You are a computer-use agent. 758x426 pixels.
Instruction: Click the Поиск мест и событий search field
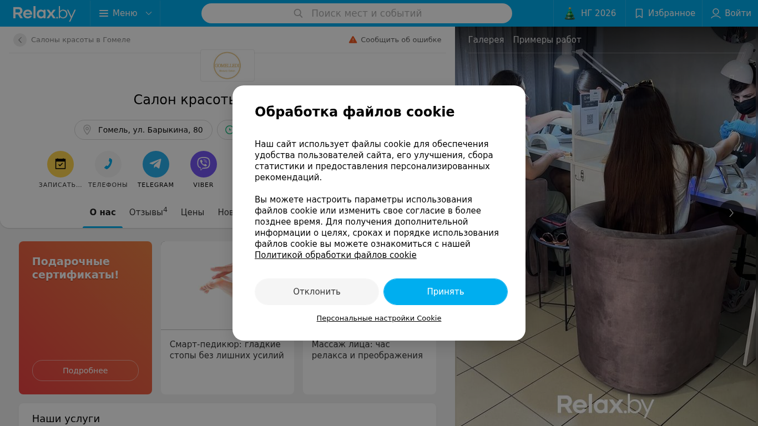357,13
